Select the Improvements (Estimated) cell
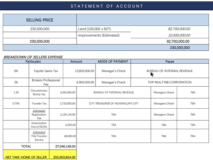This screenshot has height=160, width=213. coord(104,35)
